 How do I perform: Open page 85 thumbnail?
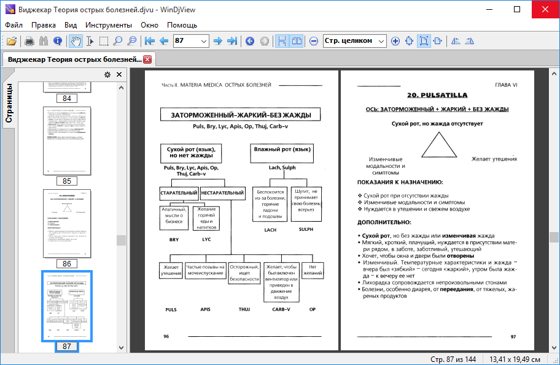click(x=67, y=141)
